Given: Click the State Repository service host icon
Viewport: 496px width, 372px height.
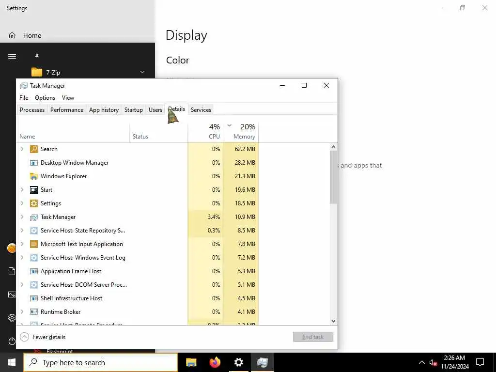Looking at the screenshot, I should [x=34, y=231].
